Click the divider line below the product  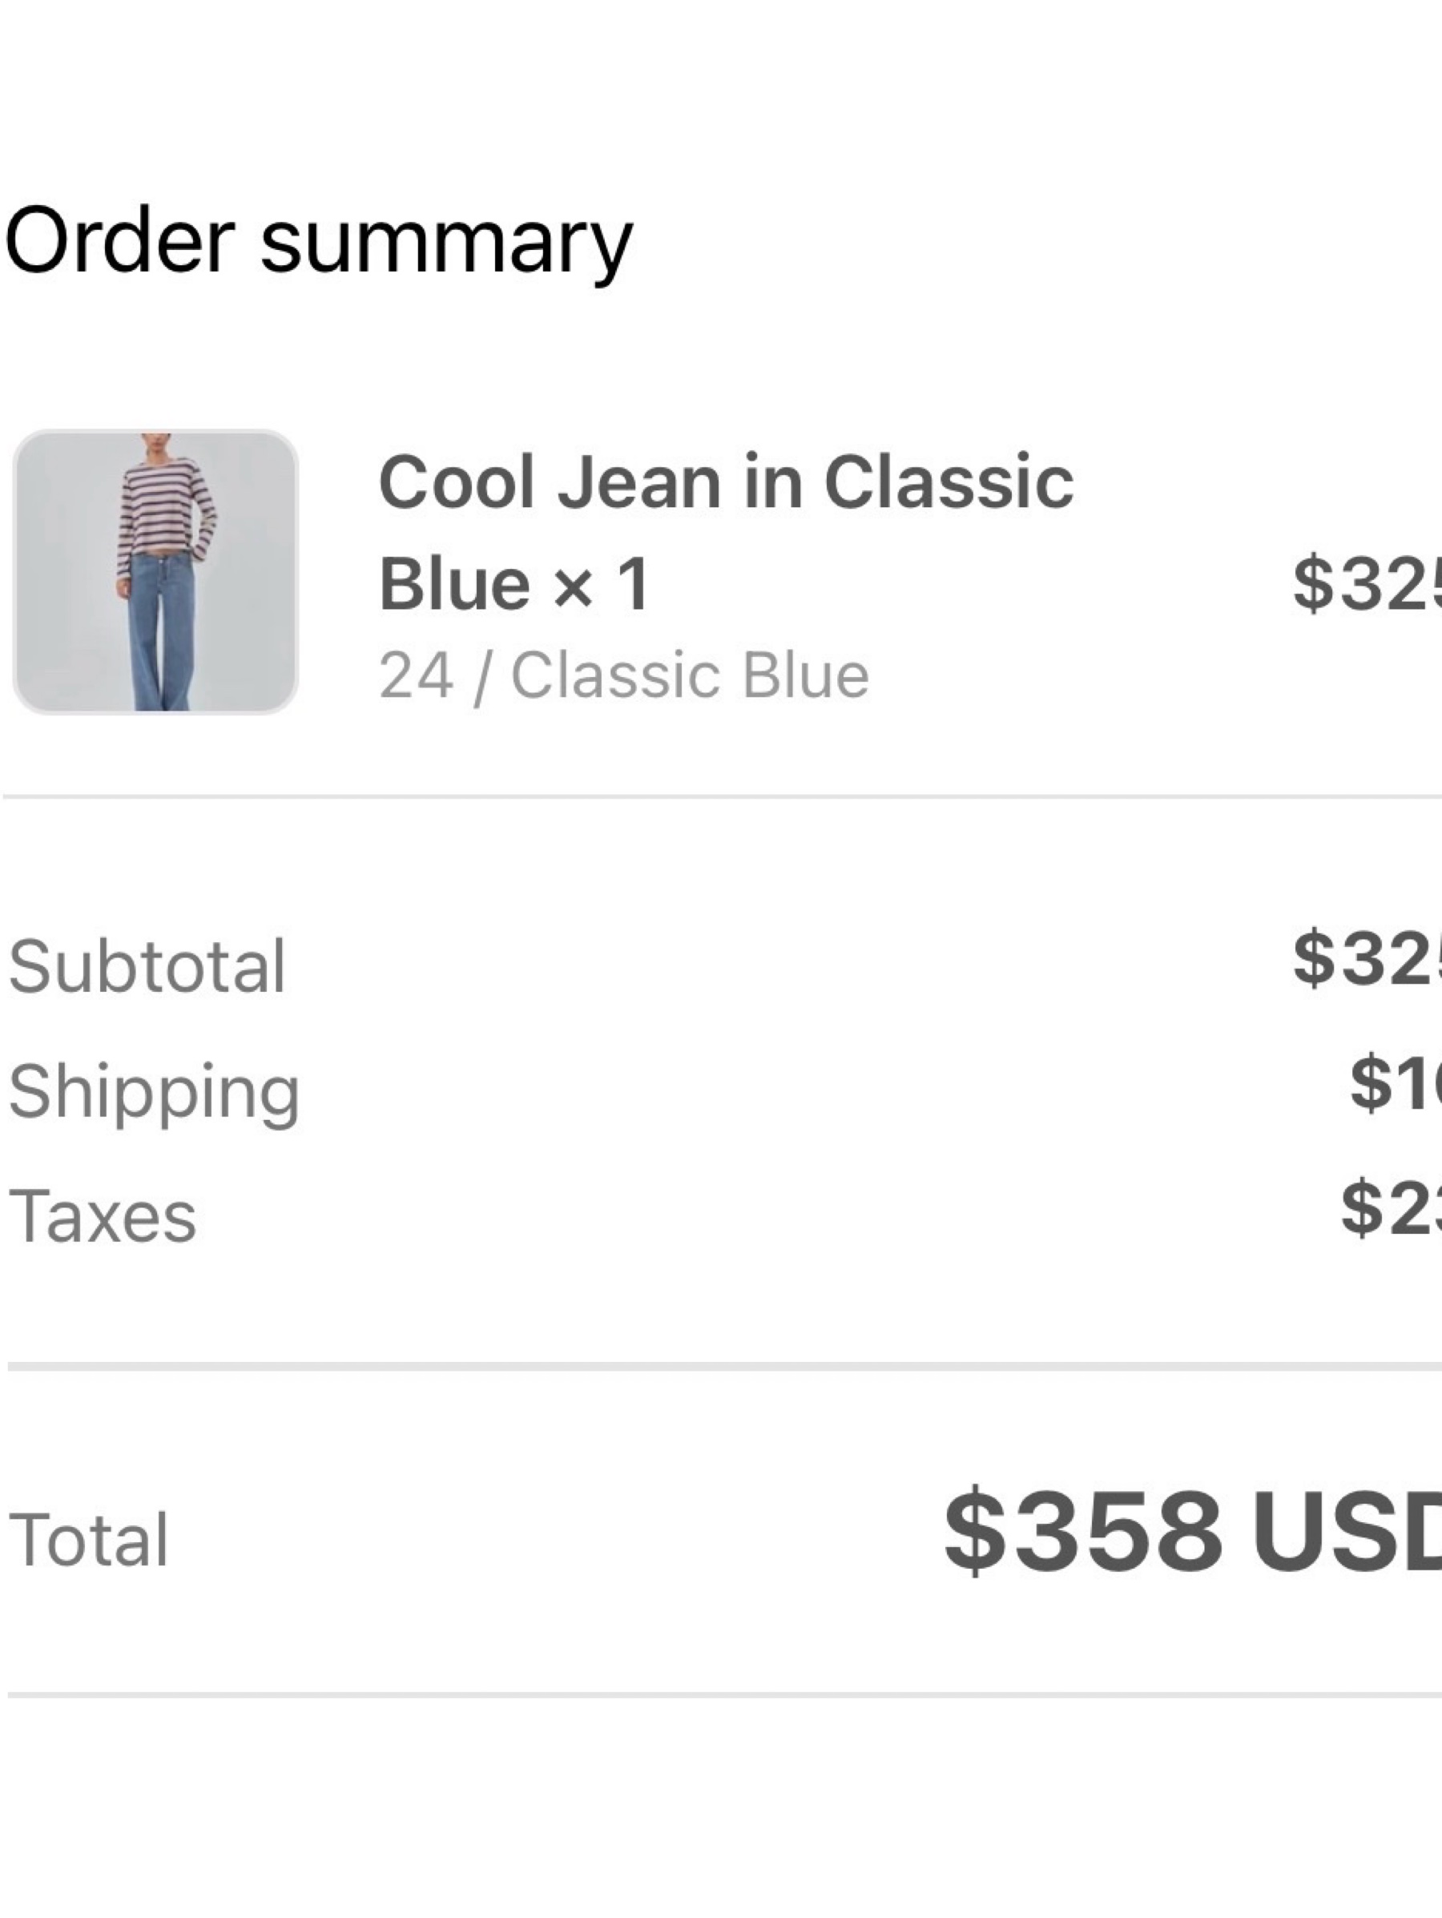click(723, 796)
